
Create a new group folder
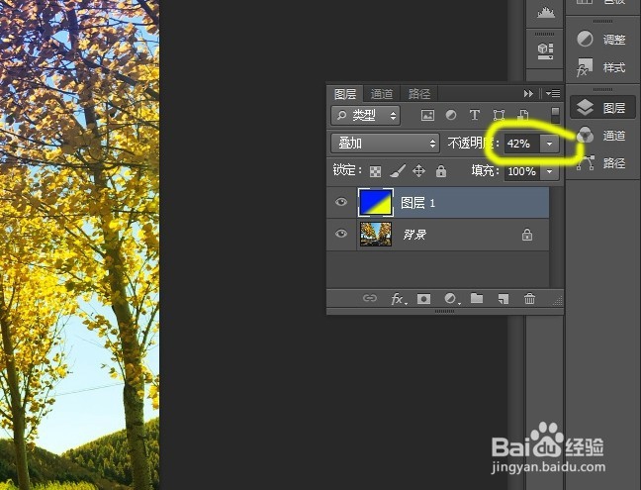[477, 298]
